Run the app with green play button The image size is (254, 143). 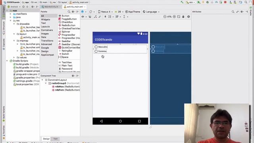point(199,2)
